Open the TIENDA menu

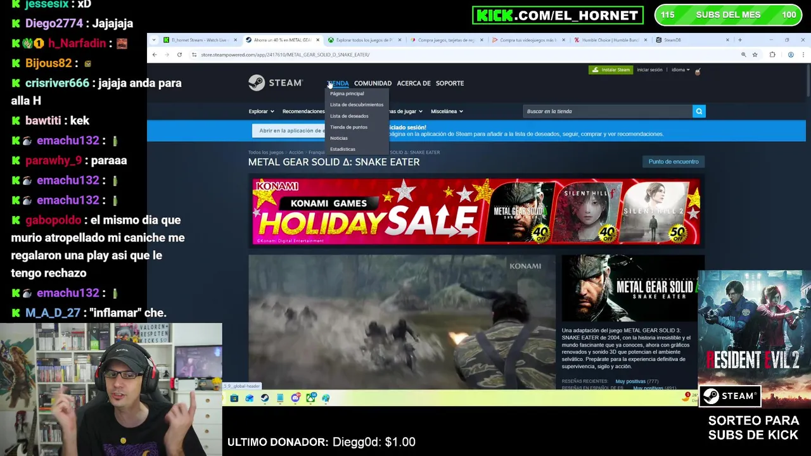tap(338, 84)
